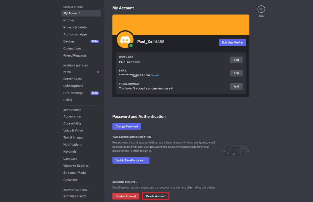Switch to Privacy & Safety settings

75,27
